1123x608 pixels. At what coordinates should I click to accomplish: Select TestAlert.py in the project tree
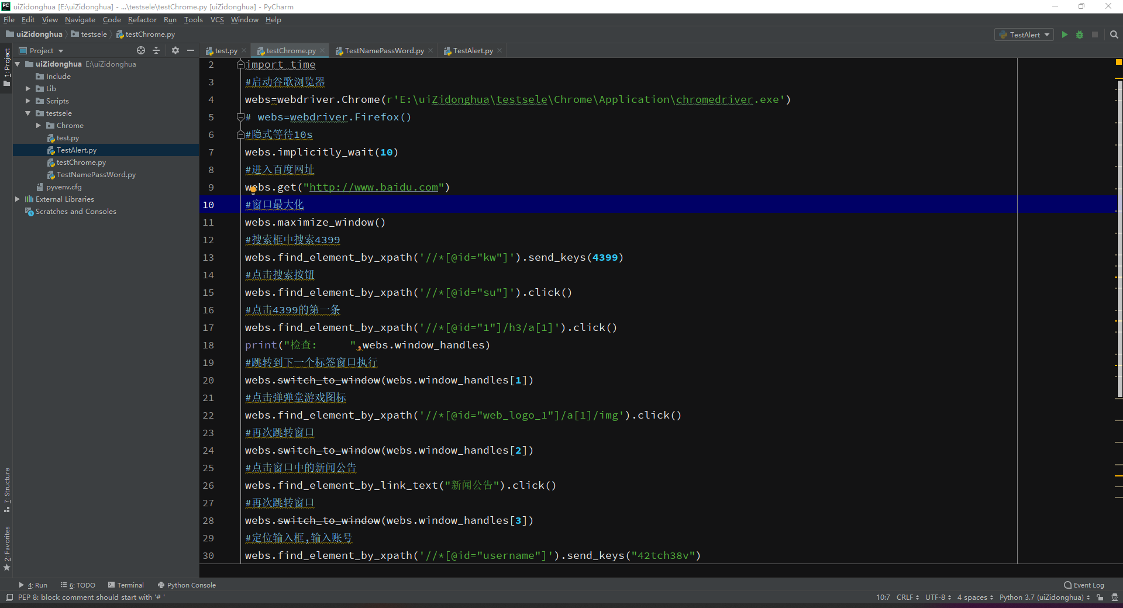[x=71, y=150]
